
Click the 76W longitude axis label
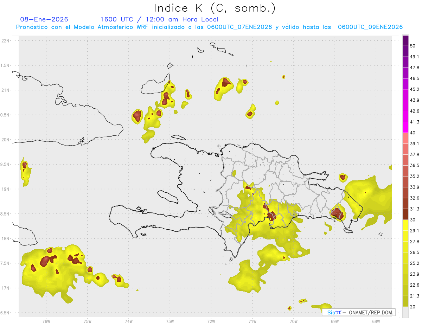click(46, 321)
